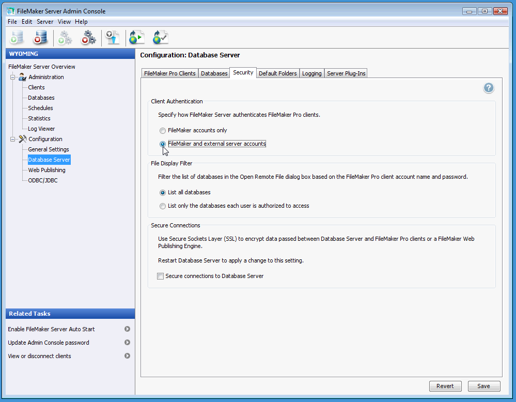Click Start Database Server toolbar icon
This screenshot has width=516, height=402.
click(x=17, y=37)
